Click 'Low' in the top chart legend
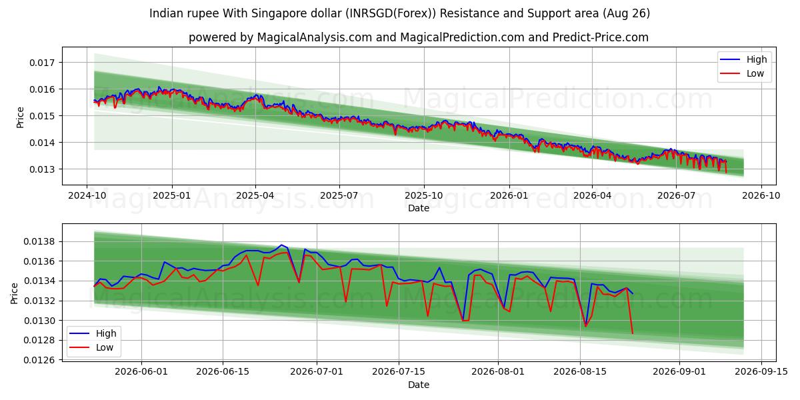The image size is (800, 400). pyautogui.click(x=755, y=73)
